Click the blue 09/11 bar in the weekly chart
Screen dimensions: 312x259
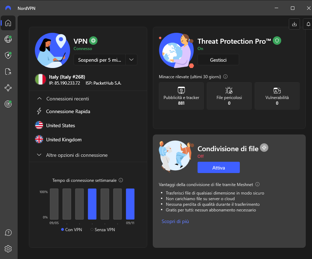(130, 204)
